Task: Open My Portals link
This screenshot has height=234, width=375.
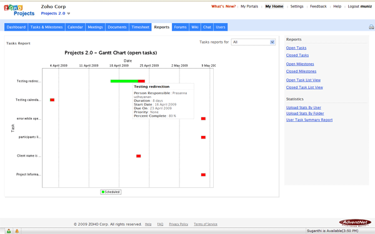Action: (249, 6)
